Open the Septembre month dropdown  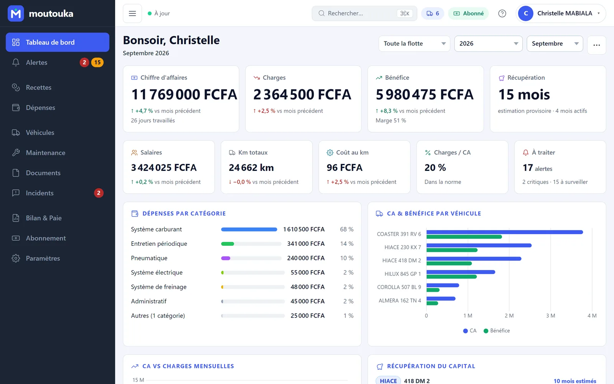[x=555, y=44]
